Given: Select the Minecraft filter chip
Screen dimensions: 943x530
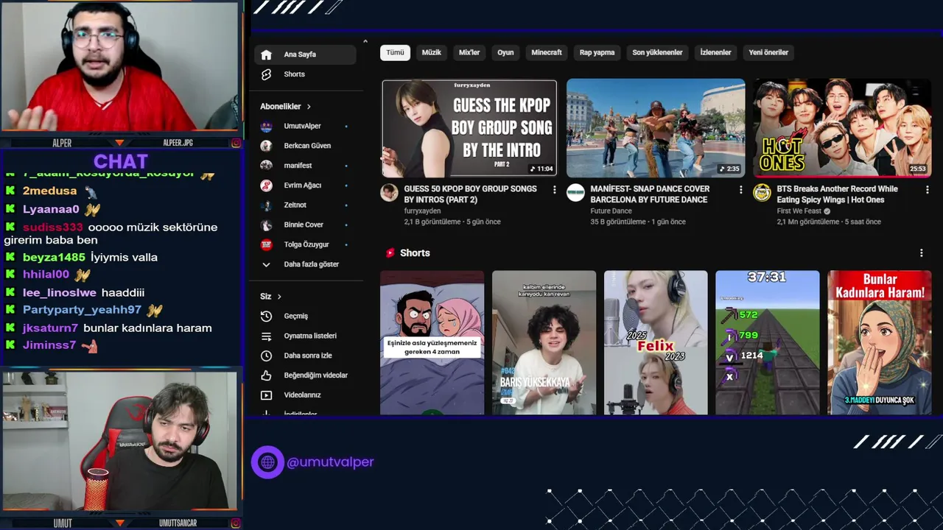Looking at the screenshot, I should [547, 53].
